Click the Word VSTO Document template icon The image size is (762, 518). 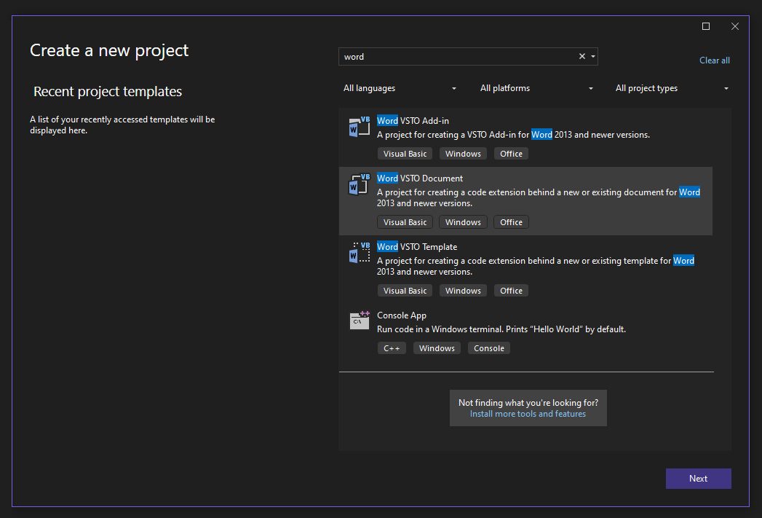tap(359, 184)
